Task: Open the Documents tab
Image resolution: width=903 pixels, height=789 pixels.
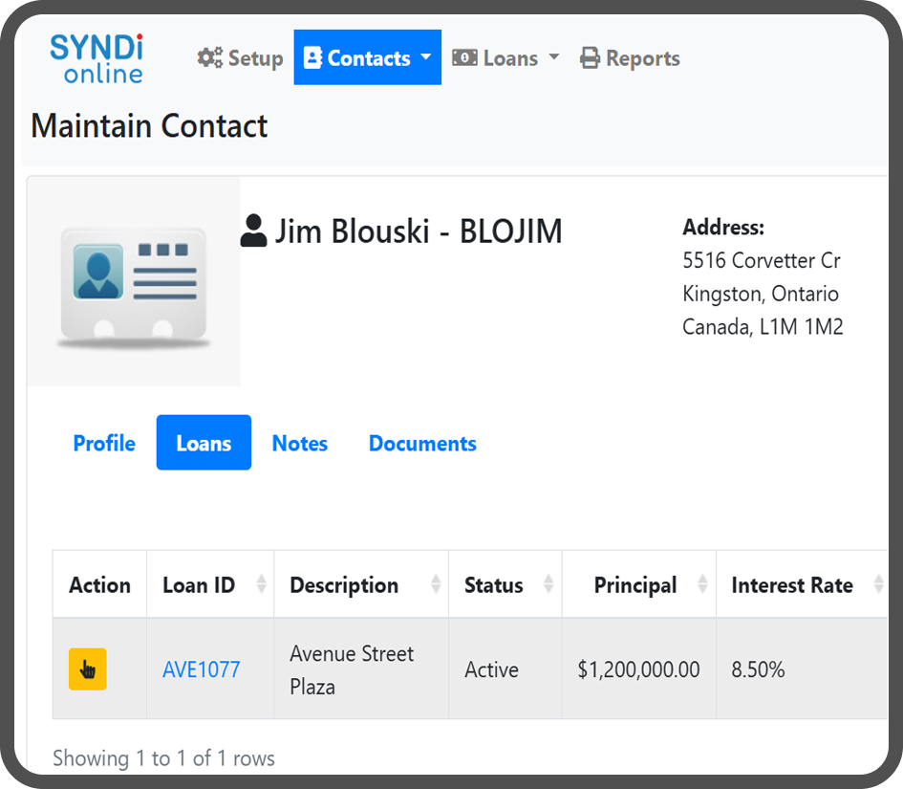Action: 422,444
